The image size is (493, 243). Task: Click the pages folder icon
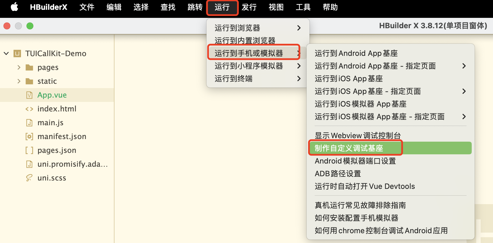[x=29, y=67]
